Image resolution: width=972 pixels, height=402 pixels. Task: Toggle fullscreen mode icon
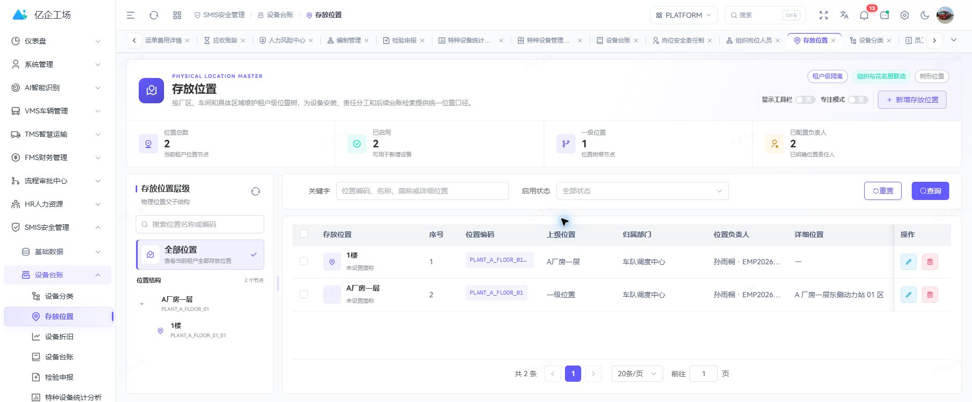pyautogui.click(x=824, y=15)
